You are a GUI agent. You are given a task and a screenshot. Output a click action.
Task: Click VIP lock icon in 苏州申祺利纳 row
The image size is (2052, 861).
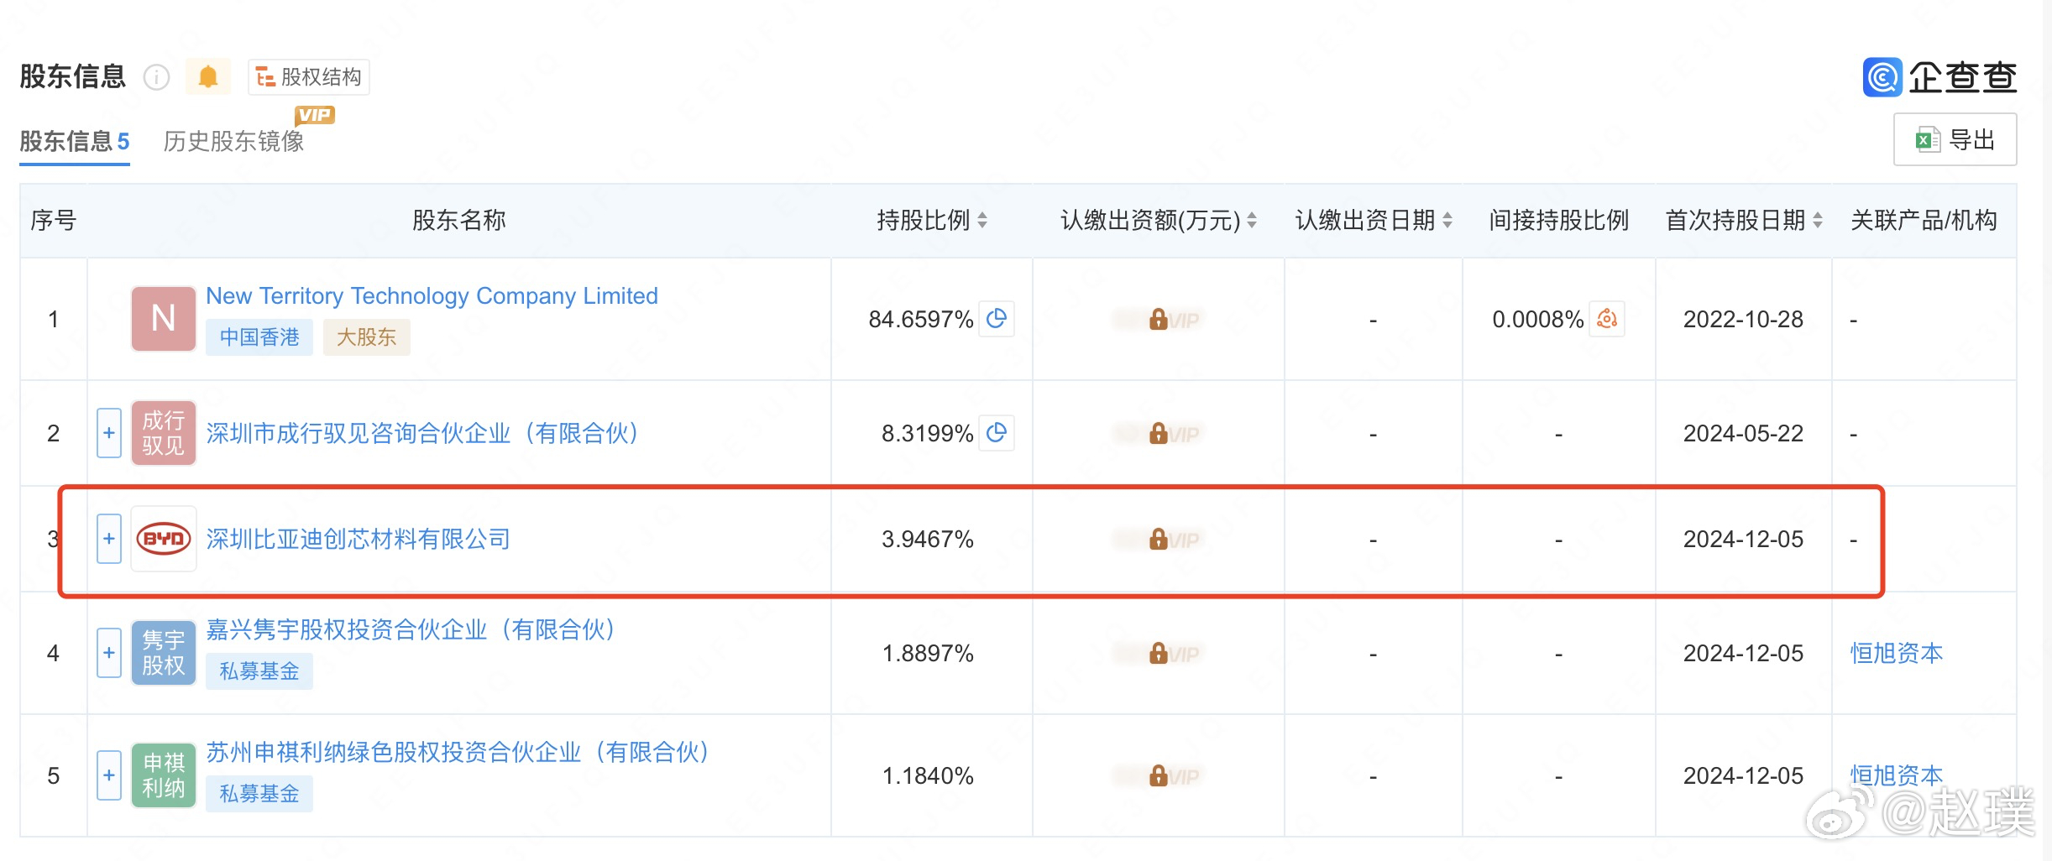tap(1159, 776)
